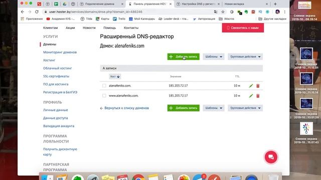Open Evernote elephant extension icon
The image size is (321, 180).
(246, 12)
